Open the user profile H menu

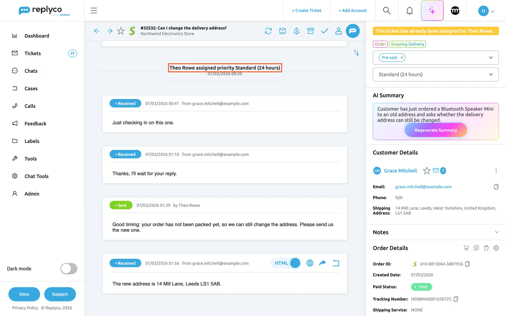click(x=486, y=11)
